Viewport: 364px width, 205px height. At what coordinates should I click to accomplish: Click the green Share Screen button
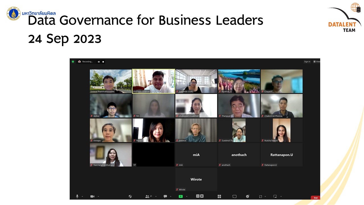point(181,196)
